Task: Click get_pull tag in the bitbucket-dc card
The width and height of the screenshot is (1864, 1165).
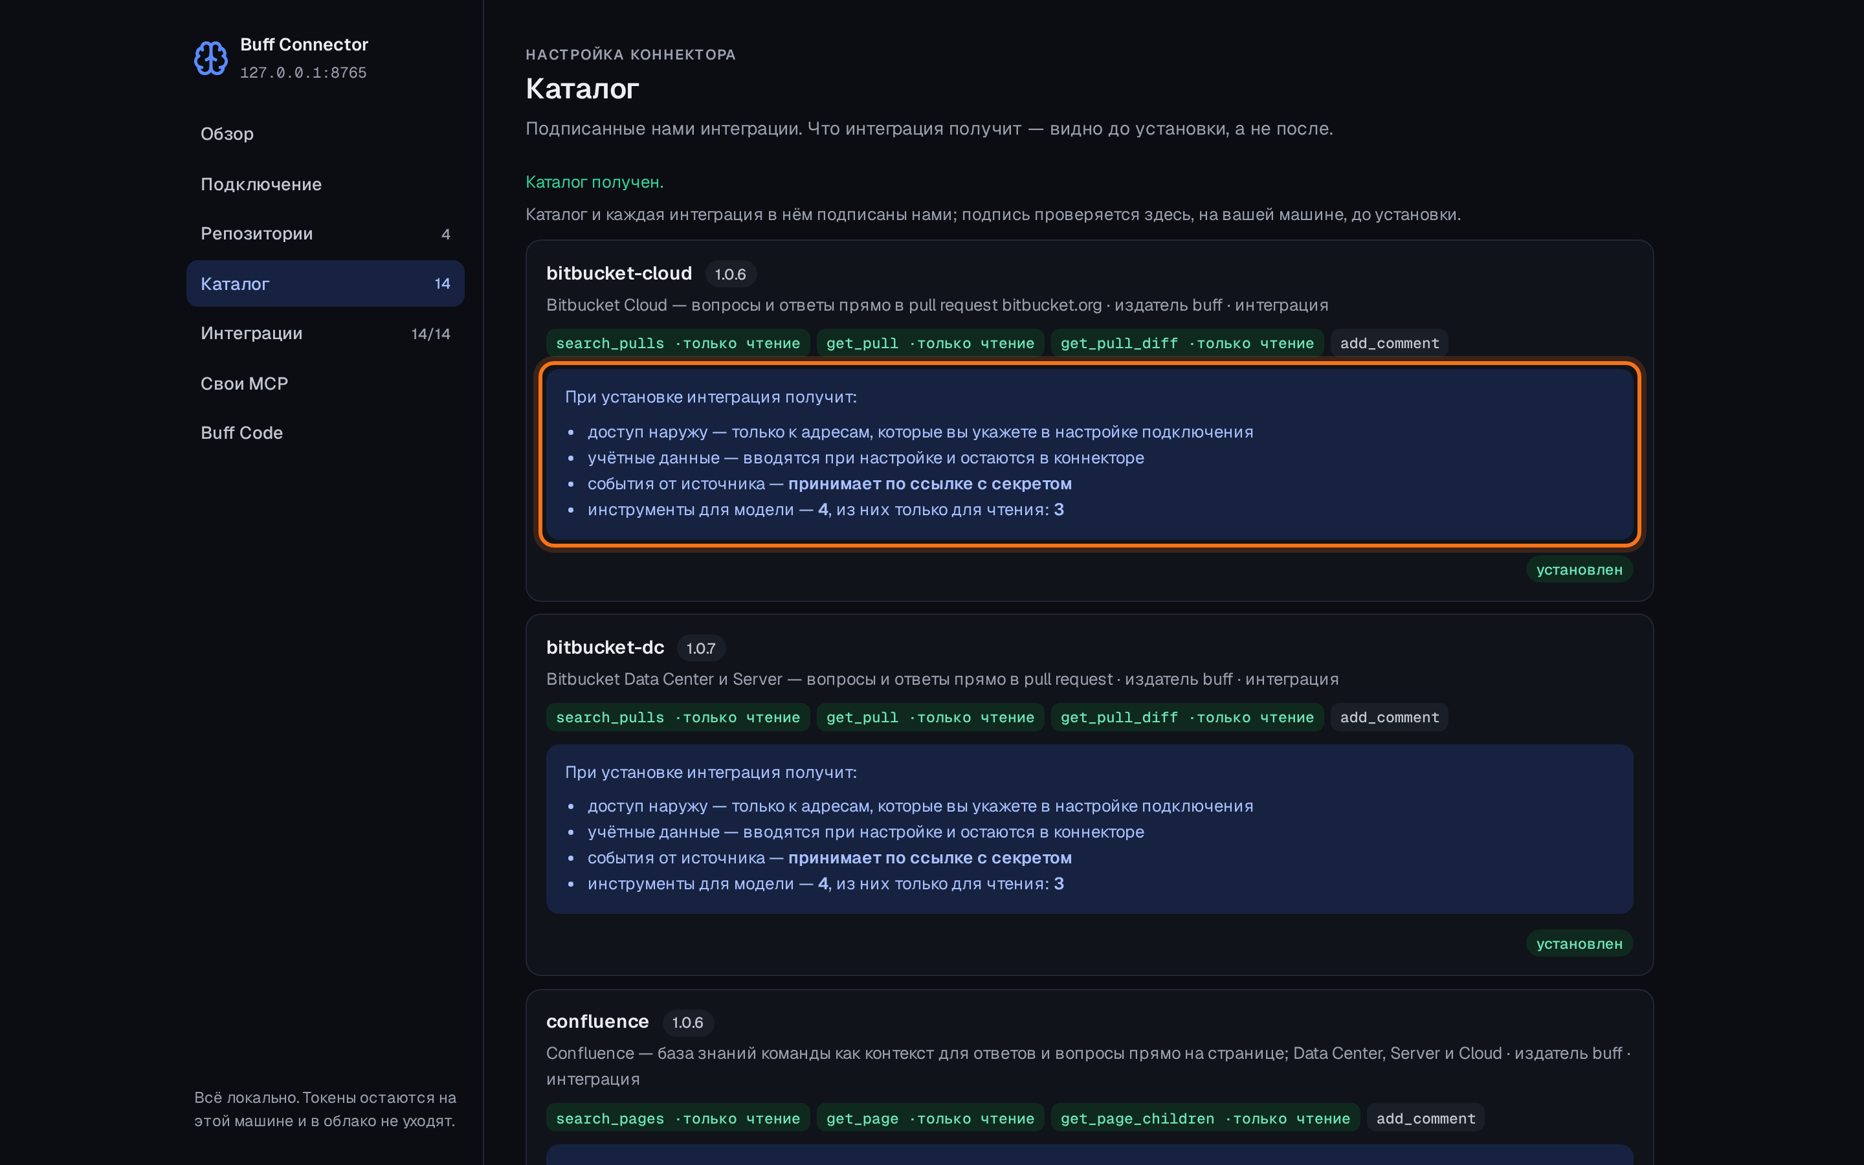Action: tap(929, 717)
